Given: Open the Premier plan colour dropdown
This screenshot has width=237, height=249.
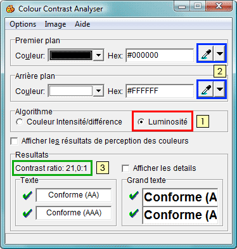Looking at the screenshot, I should tap(98, 55).
